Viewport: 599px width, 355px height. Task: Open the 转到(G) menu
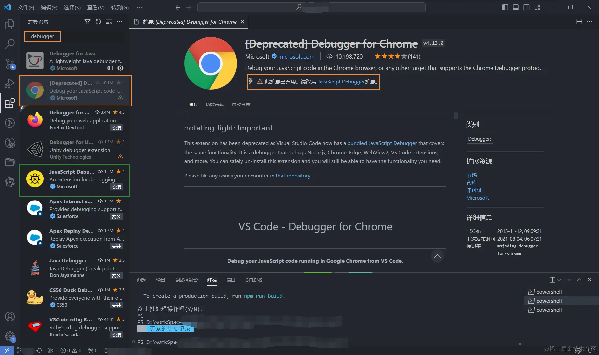(x=120, y=7)
